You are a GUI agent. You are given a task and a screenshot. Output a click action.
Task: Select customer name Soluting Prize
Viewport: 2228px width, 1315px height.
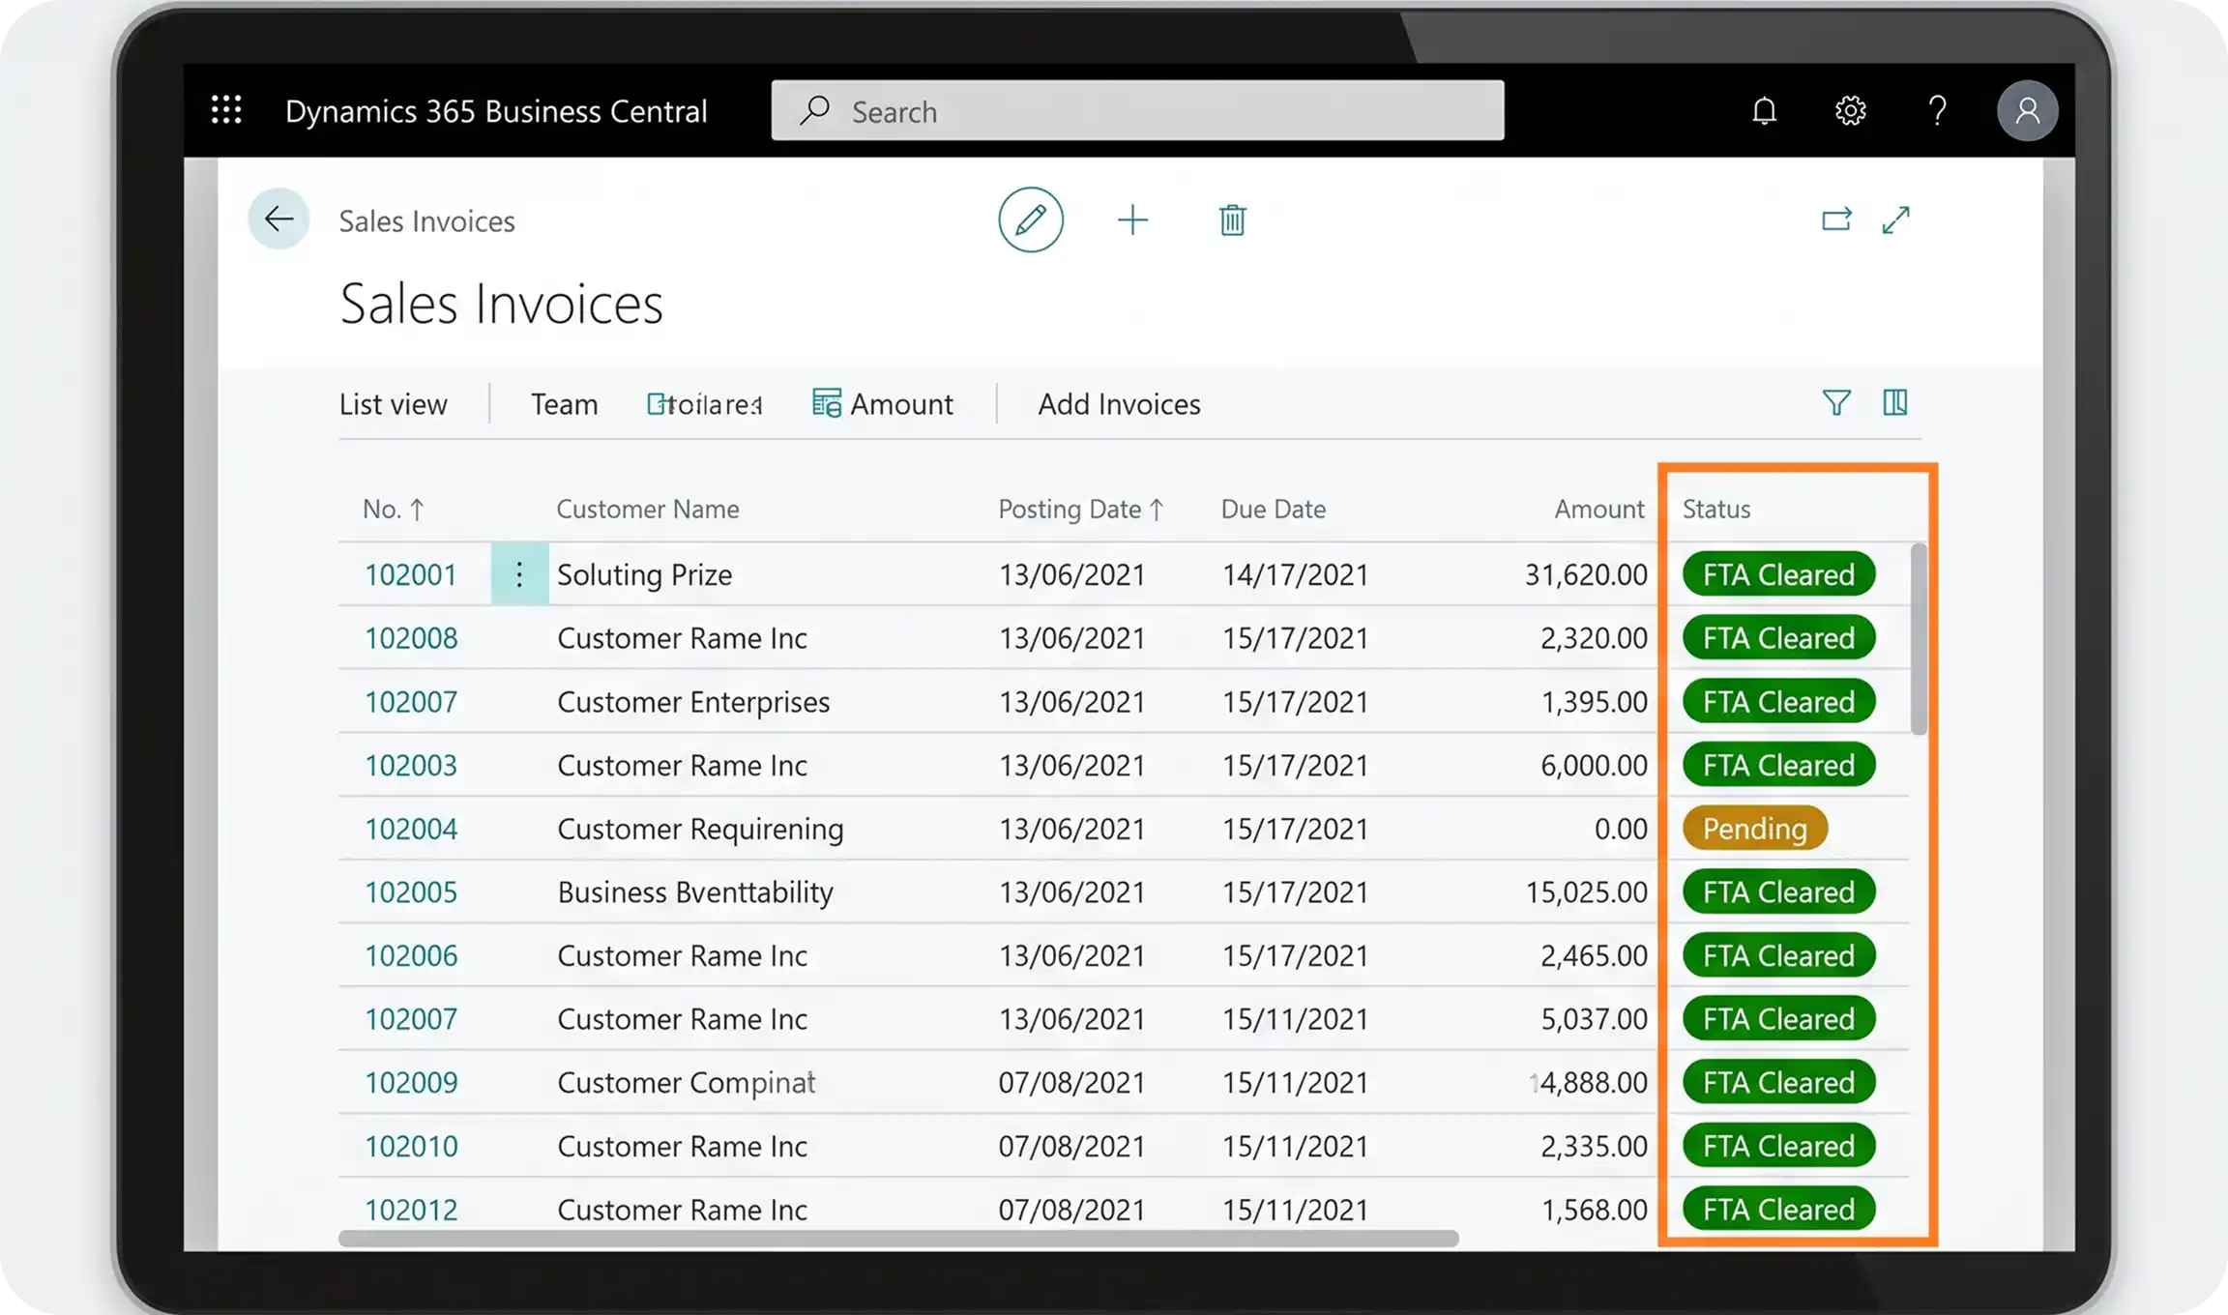pyautogui.click(x=644, y=575)
